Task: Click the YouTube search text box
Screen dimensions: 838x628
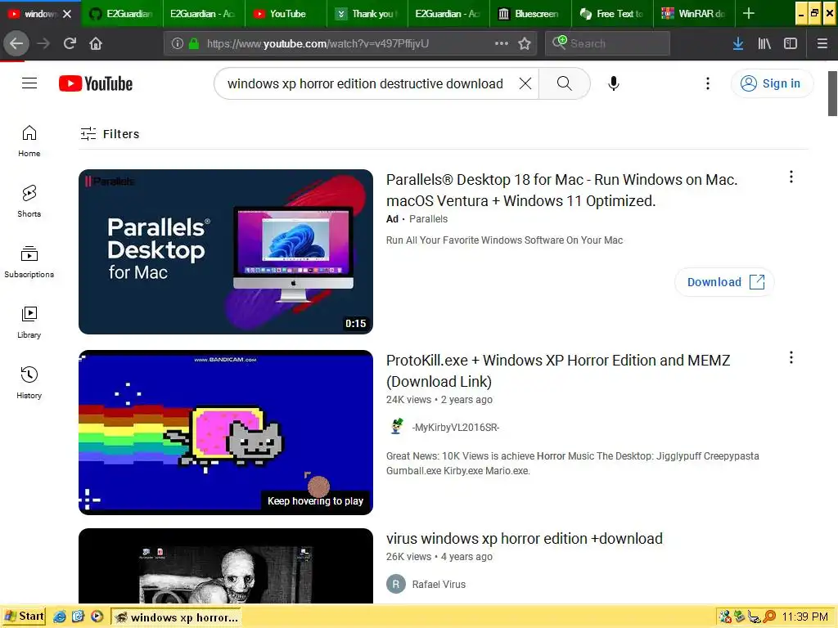Action: (x=365, y=83)
